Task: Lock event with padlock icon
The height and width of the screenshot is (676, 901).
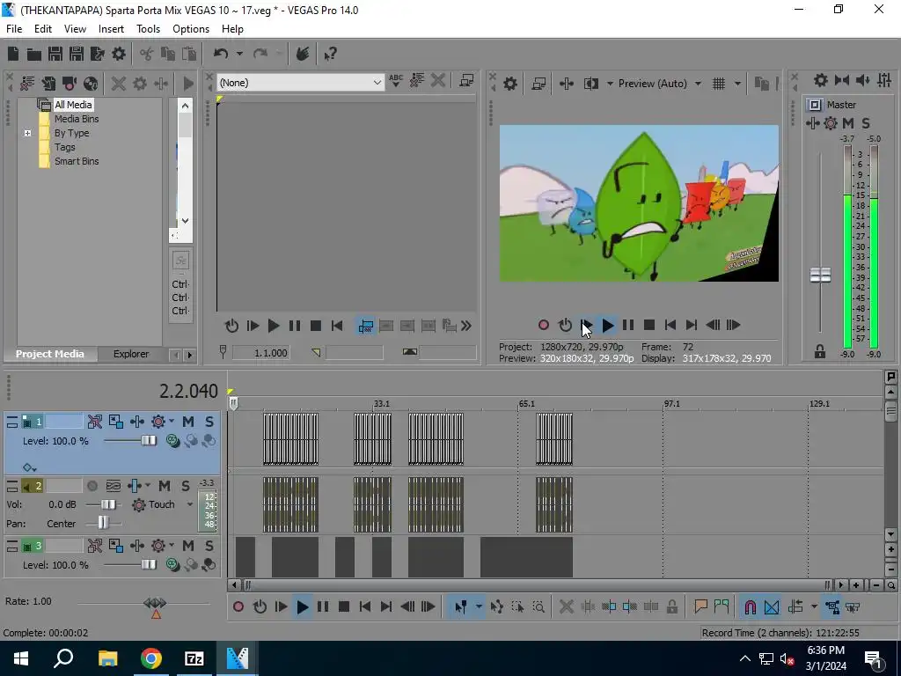Action: point(671,606)
